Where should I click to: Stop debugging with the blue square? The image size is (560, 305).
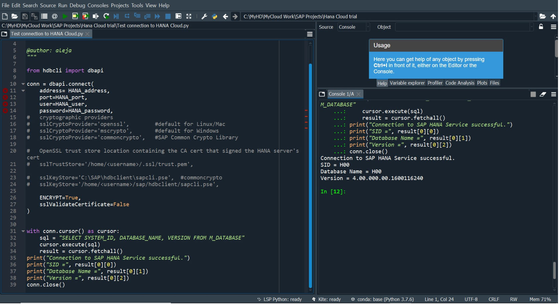pyautogui.click(x=168, y=16)
